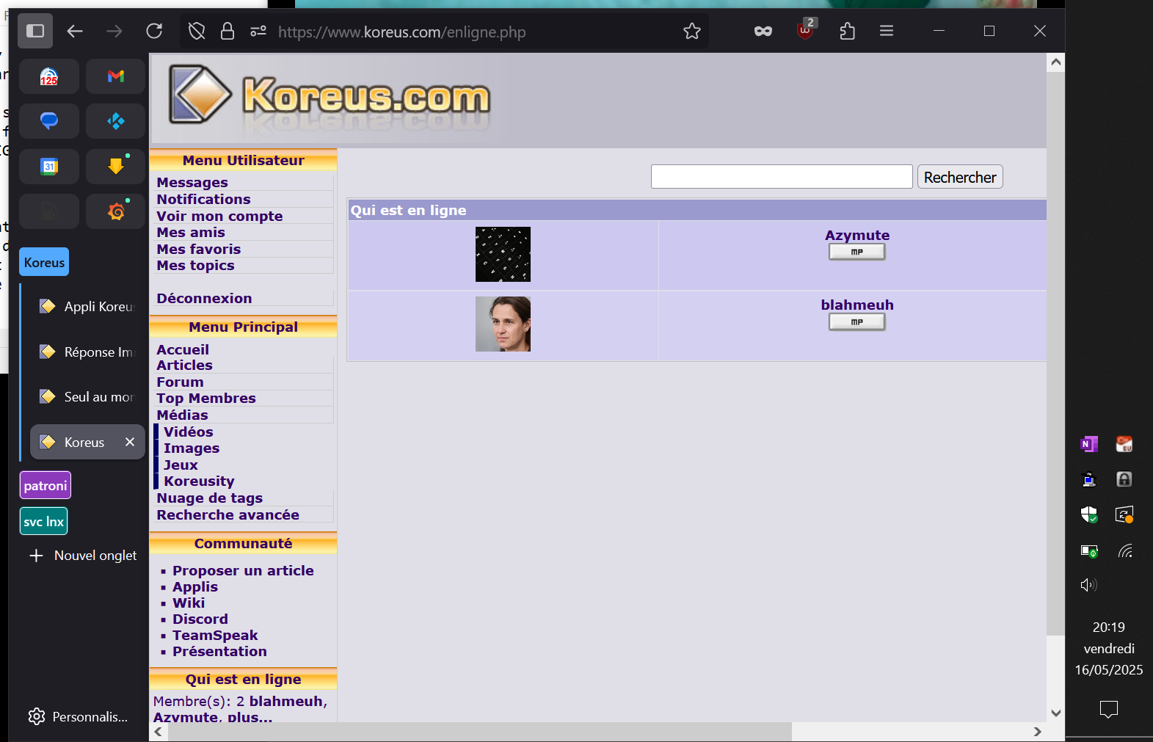Open the Firefox hamburger menu
Screen dimensions: 1153x742
(887, 31)
